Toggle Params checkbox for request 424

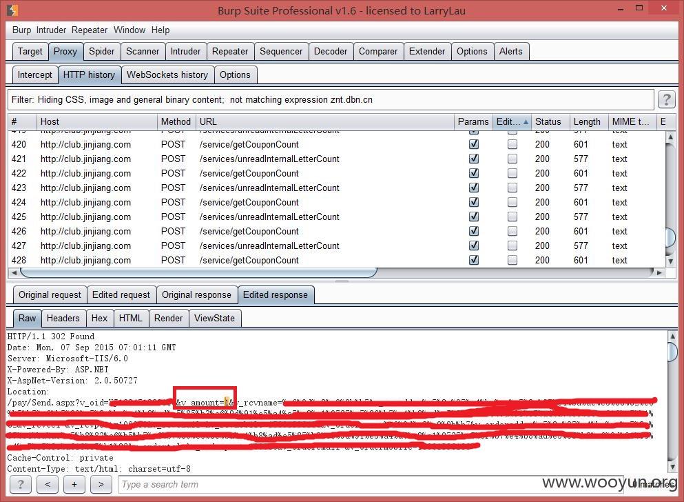tap(474, 202)
